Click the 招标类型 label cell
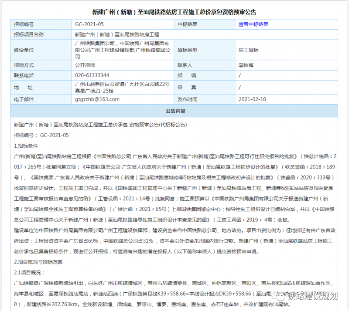The width and height of the screenshot is (349, 311). point(204,50)
